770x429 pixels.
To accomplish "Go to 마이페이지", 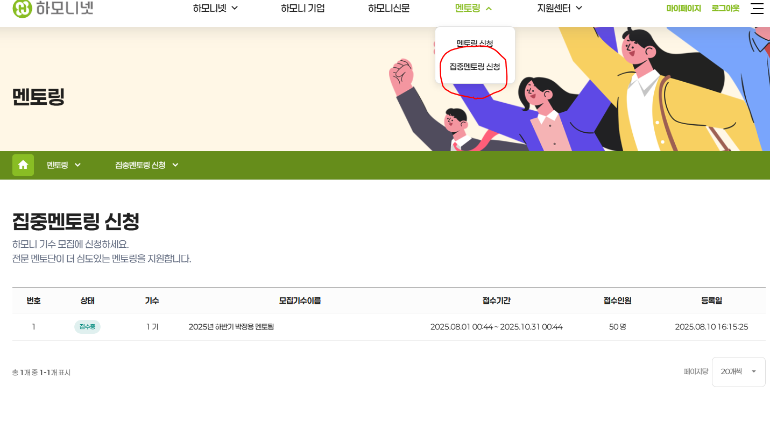I will coord(683,8).
